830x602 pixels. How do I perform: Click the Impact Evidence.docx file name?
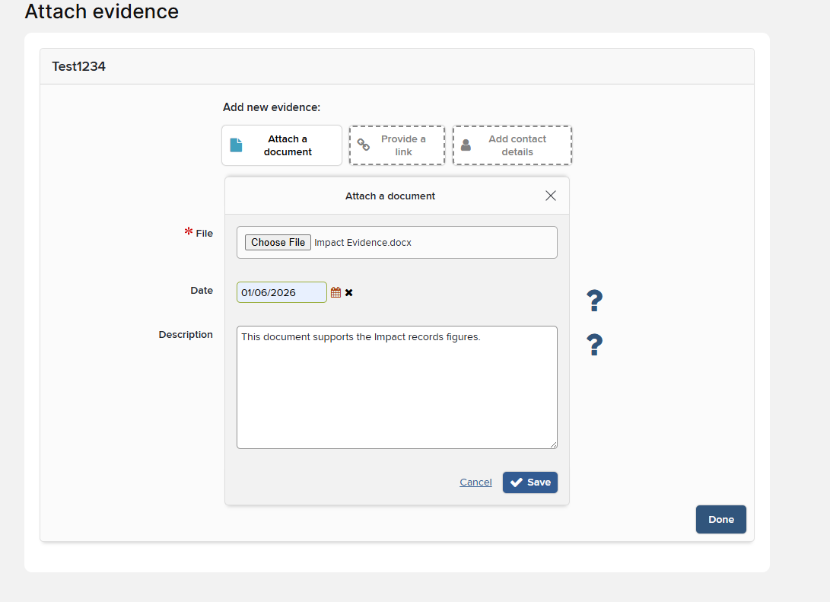tap(363, 243)
